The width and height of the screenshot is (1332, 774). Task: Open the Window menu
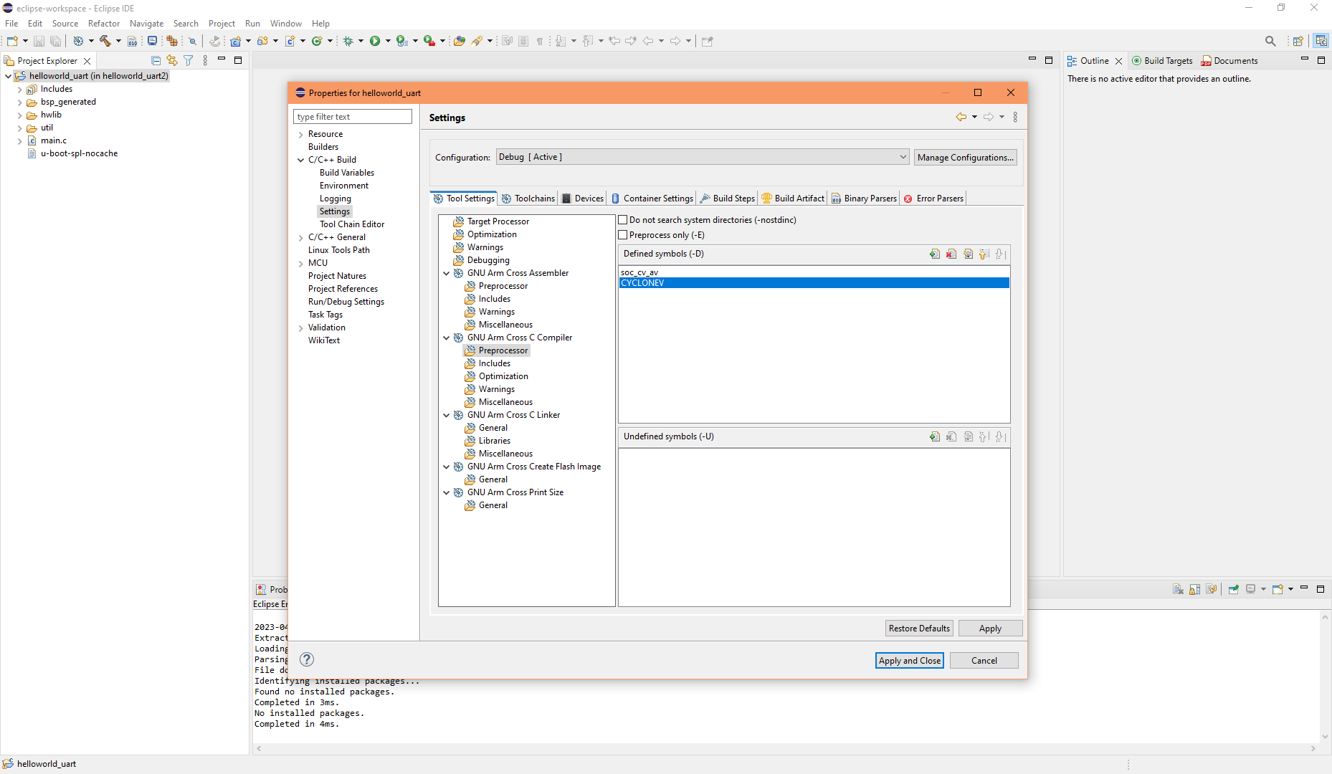(285, 23)
